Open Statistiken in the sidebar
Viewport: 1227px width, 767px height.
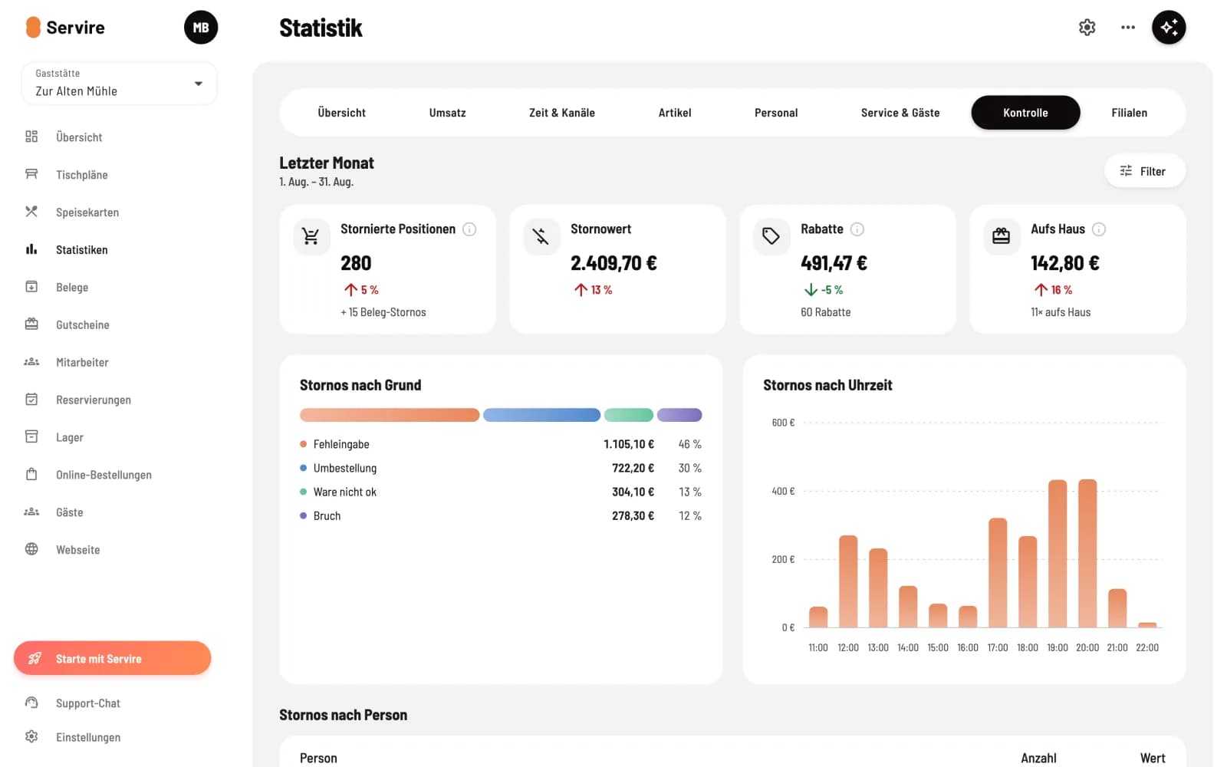[82, 249]
